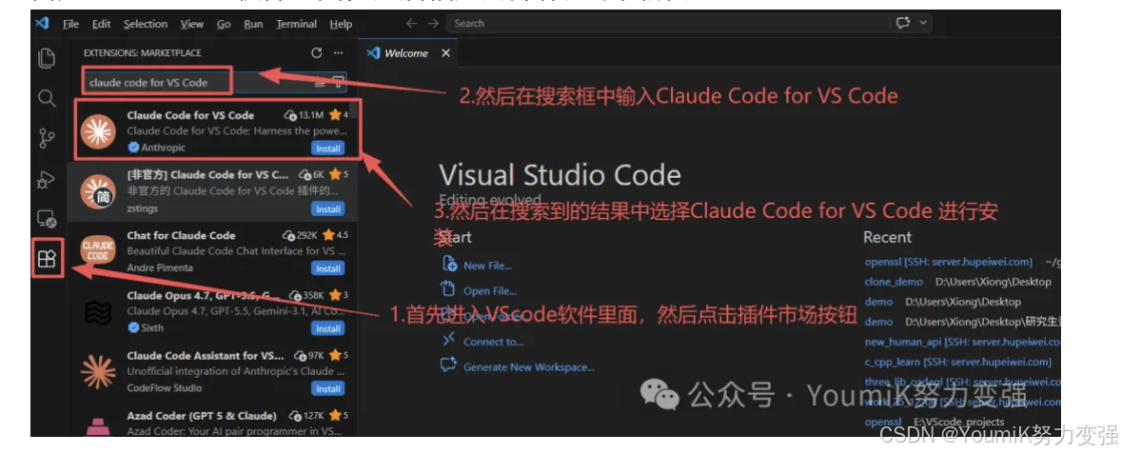Click the Anthropic publisher name
This screenshot has width=1122, height=454.
[x=161, y=148]
